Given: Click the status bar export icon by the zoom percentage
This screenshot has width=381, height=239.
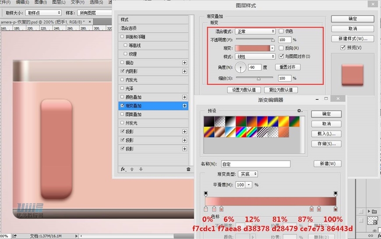Looking at the screenshot, I should click(14, 236).
